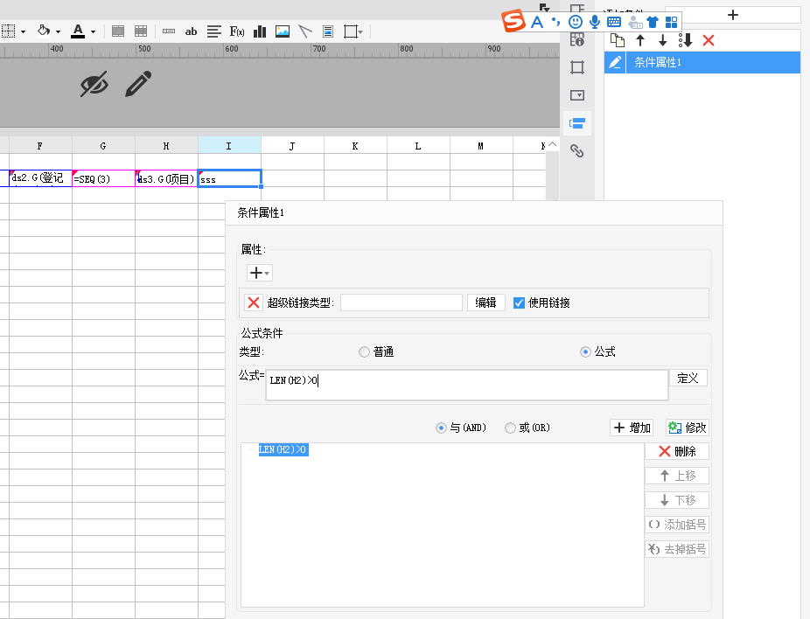Insert a slope line in the cell
Screen dimensions: 810x619
(x=305, y=31)
